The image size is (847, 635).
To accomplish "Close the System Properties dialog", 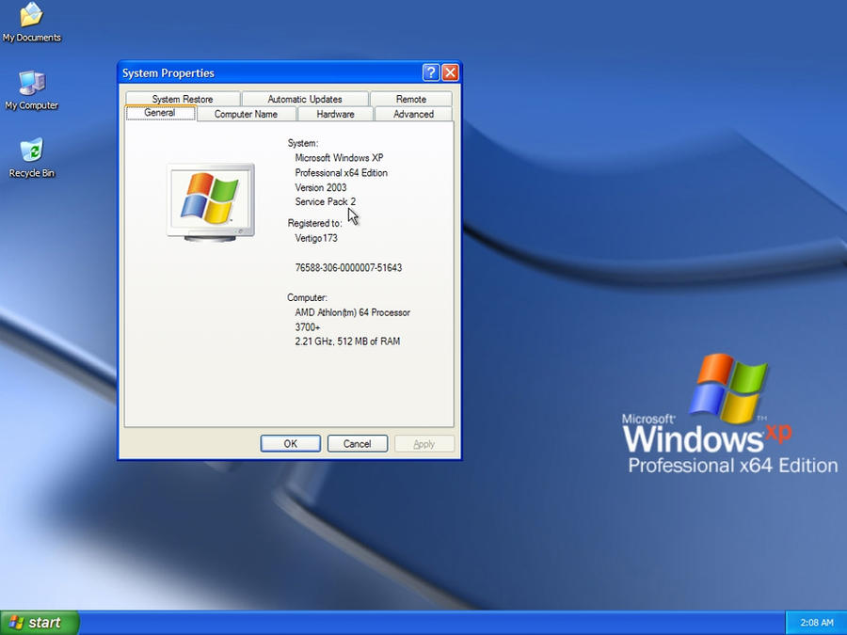I will (450, 72).
